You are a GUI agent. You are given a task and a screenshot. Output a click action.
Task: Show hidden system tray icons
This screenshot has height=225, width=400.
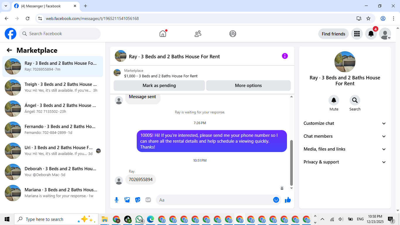322,219
